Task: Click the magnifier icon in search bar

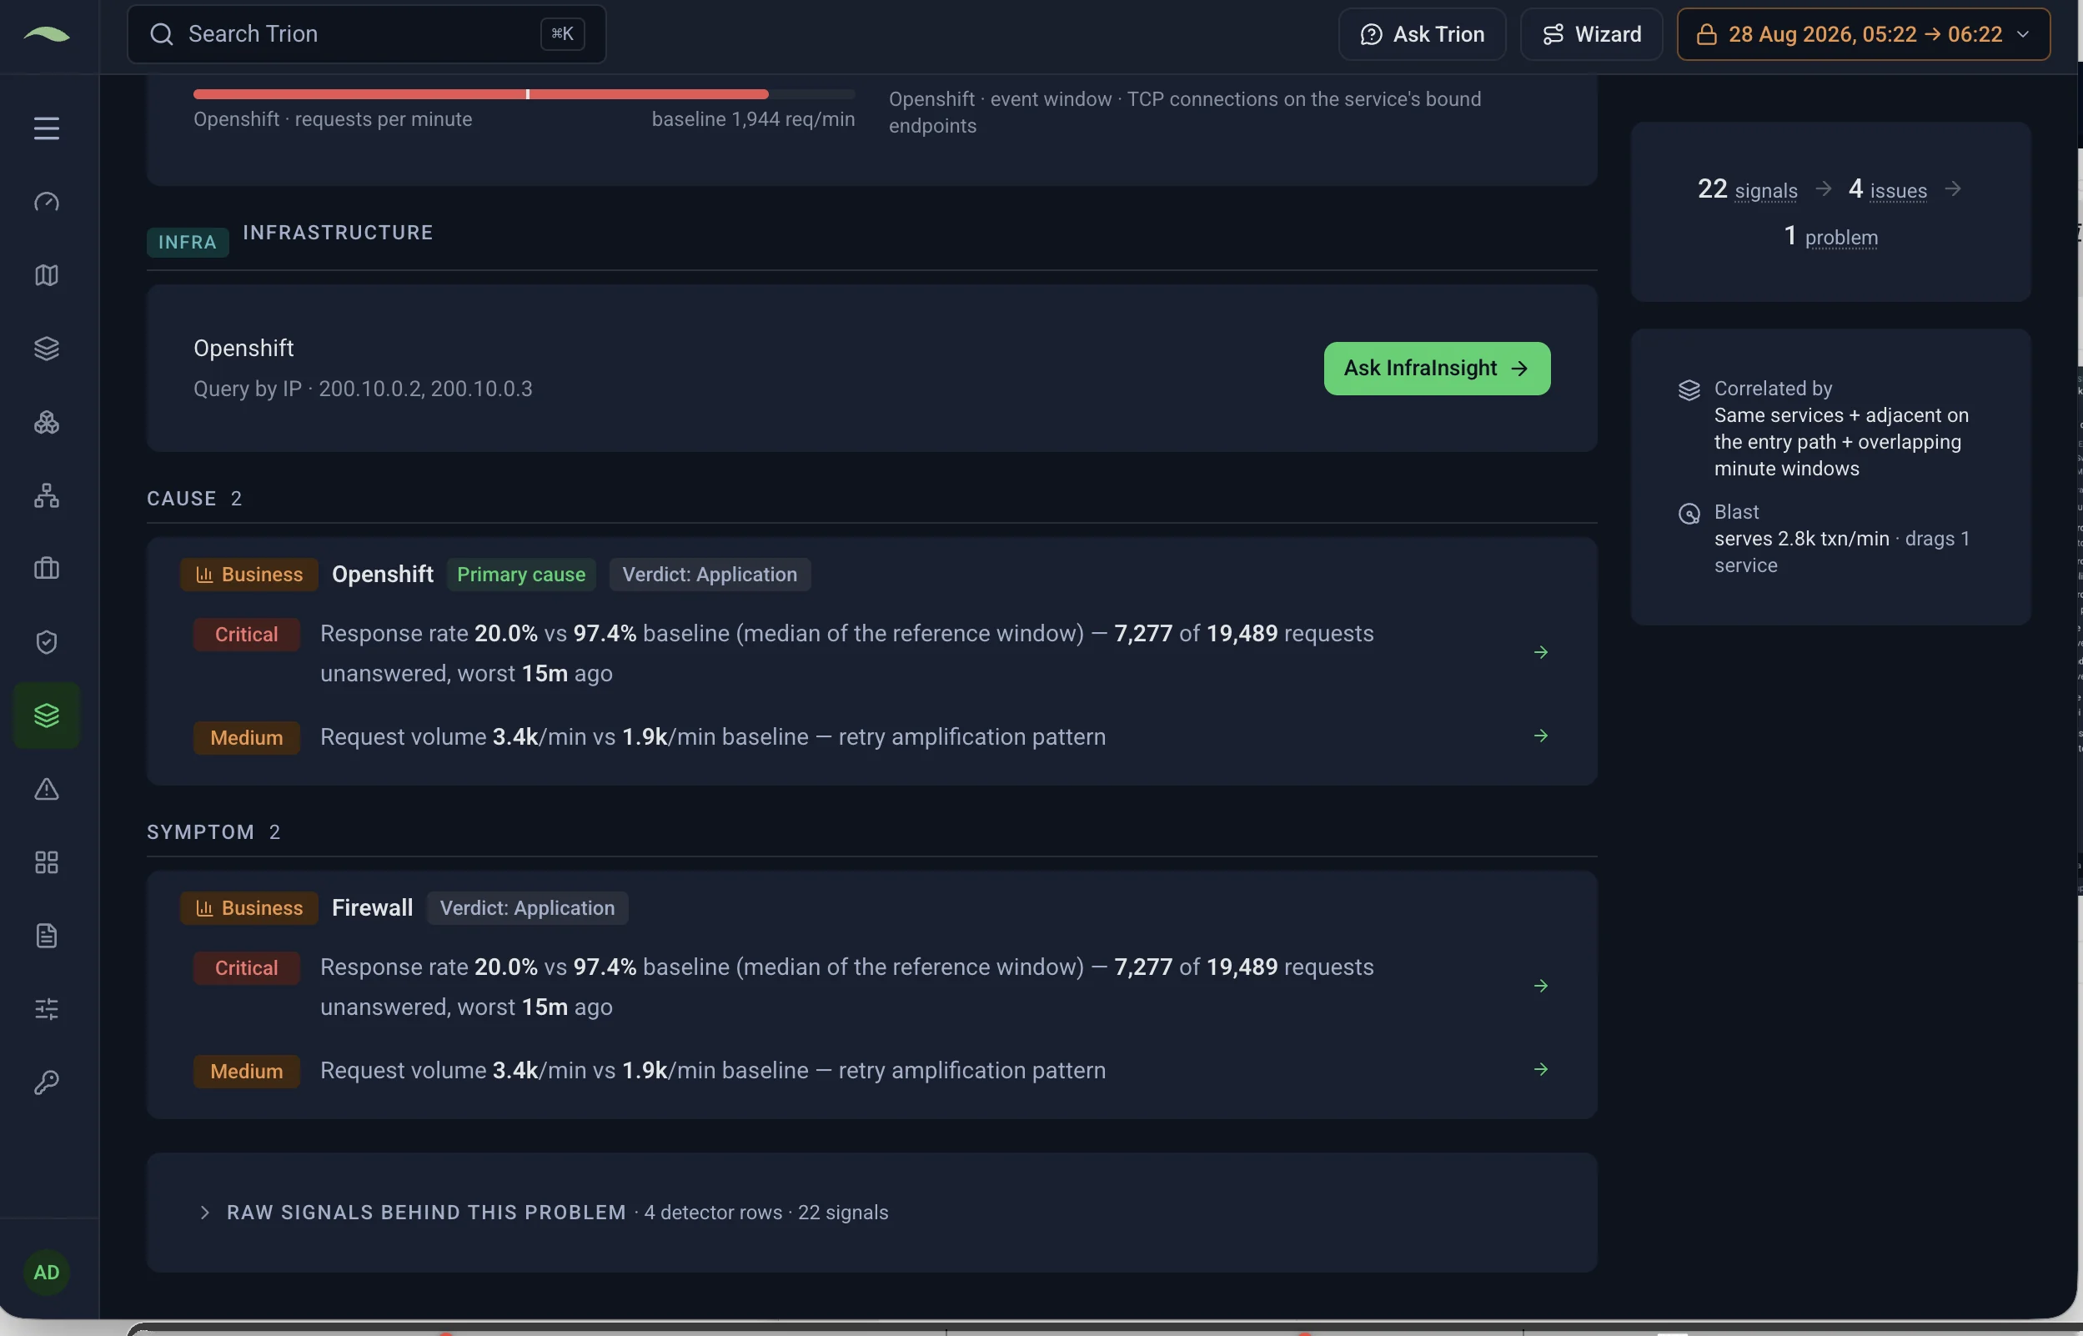Action: (x=161, y=34)
